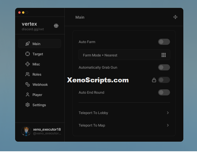Click chevron arrow beside Teleport To Lobby
Viewport: 197px width, 160px height.
[x=168, y=113]
